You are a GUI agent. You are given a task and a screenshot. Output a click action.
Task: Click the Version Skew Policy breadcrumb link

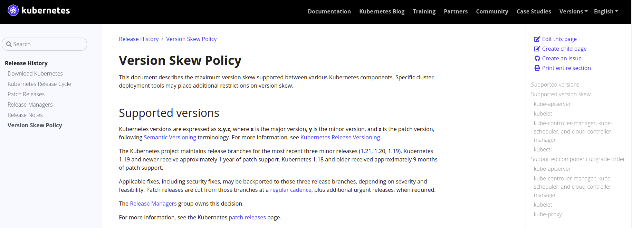(191, 39)
